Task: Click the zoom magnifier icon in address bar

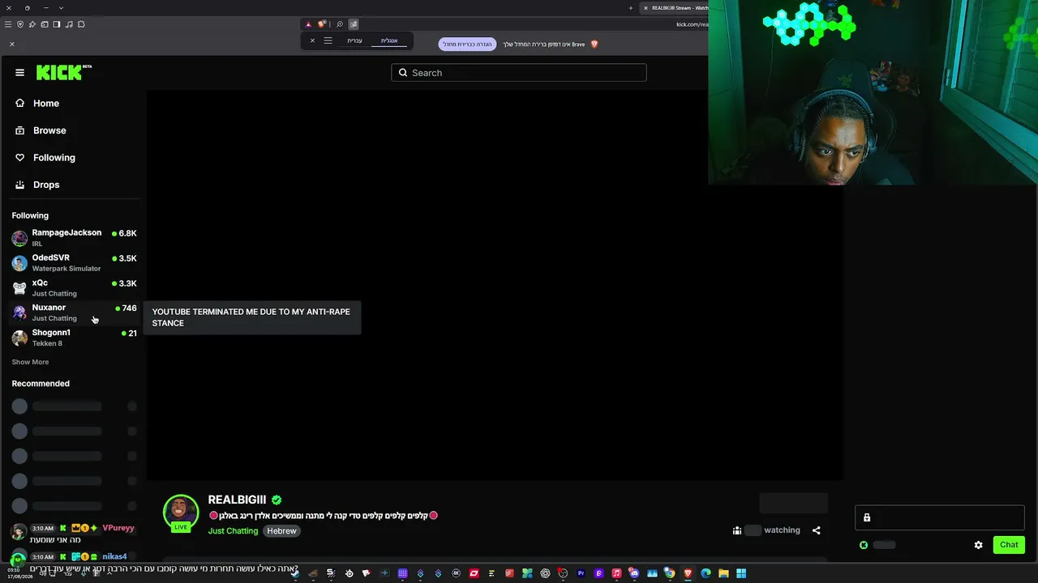Action: (340, 24)
